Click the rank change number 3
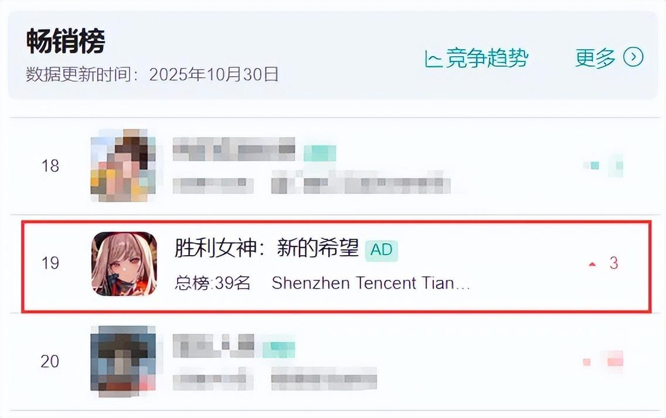Viewport: 666px width, 418px height. click(x=614, y=263)
